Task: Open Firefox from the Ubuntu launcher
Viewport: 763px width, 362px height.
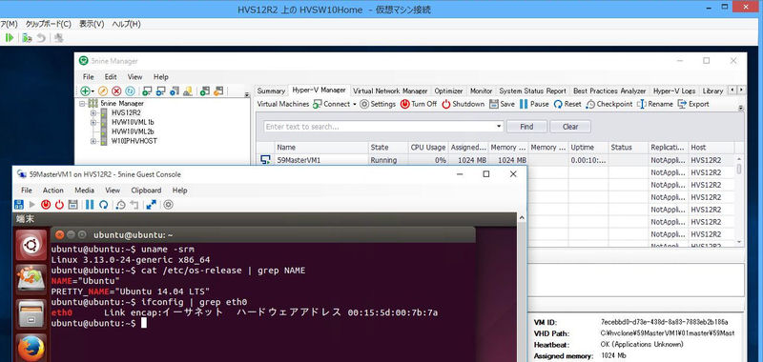Action: (31, 349)
